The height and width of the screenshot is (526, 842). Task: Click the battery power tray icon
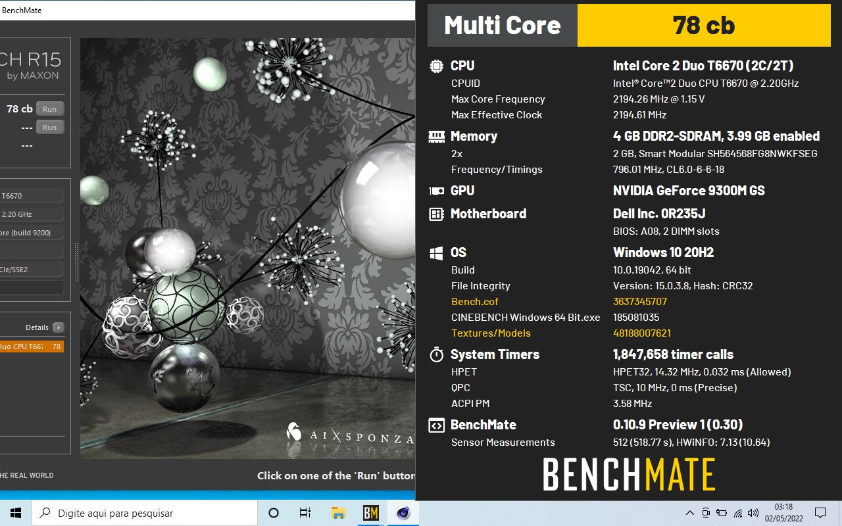pos(722,513)
